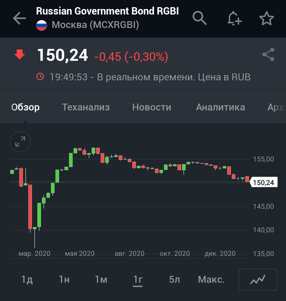Switch chart type with line-chart icon
Image resolution: width=286 pixels, height=301 pixels.
258,279
